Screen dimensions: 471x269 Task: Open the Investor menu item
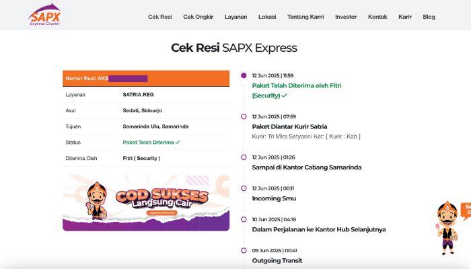346,17
